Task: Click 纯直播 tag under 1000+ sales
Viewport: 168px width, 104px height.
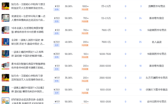Action: click(x=85, y=10)
